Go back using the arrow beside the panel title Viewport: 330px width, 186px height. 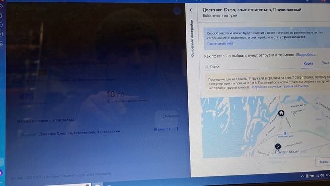point(191,10)
